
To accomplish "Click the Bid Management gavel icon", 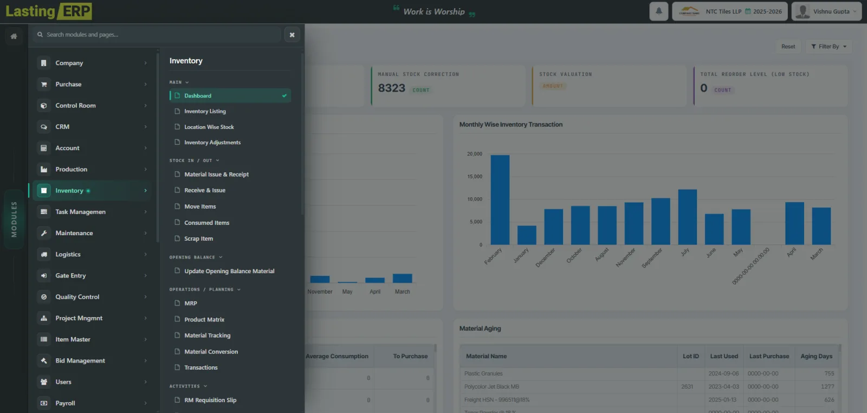I will point(44,360).
